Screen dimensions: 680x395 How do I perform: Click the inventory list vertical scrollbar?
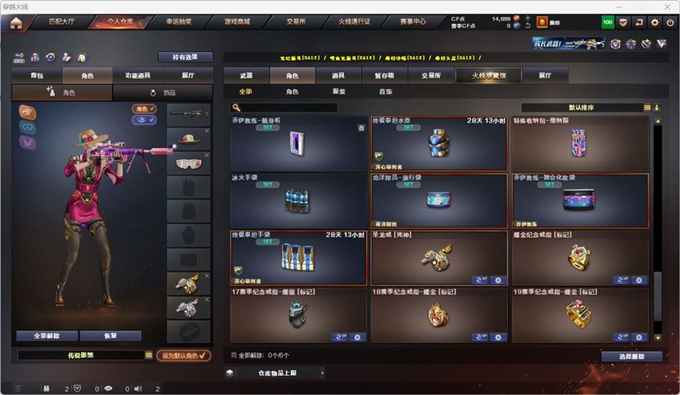point(658,229)
